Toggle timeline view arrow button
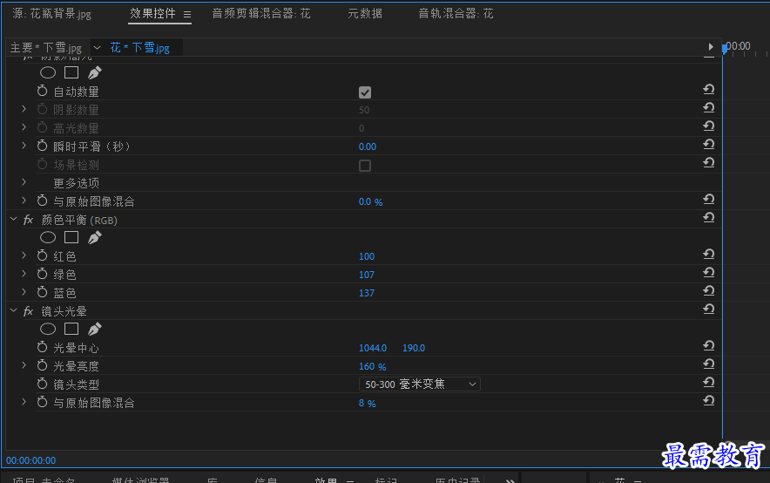Screen dimensions: 770x483 [x=711, y=47]
